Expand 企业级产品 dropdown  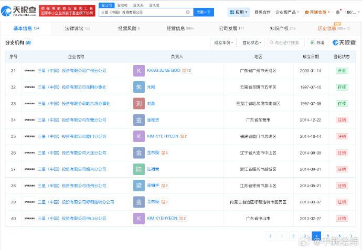tap(287, 12)
